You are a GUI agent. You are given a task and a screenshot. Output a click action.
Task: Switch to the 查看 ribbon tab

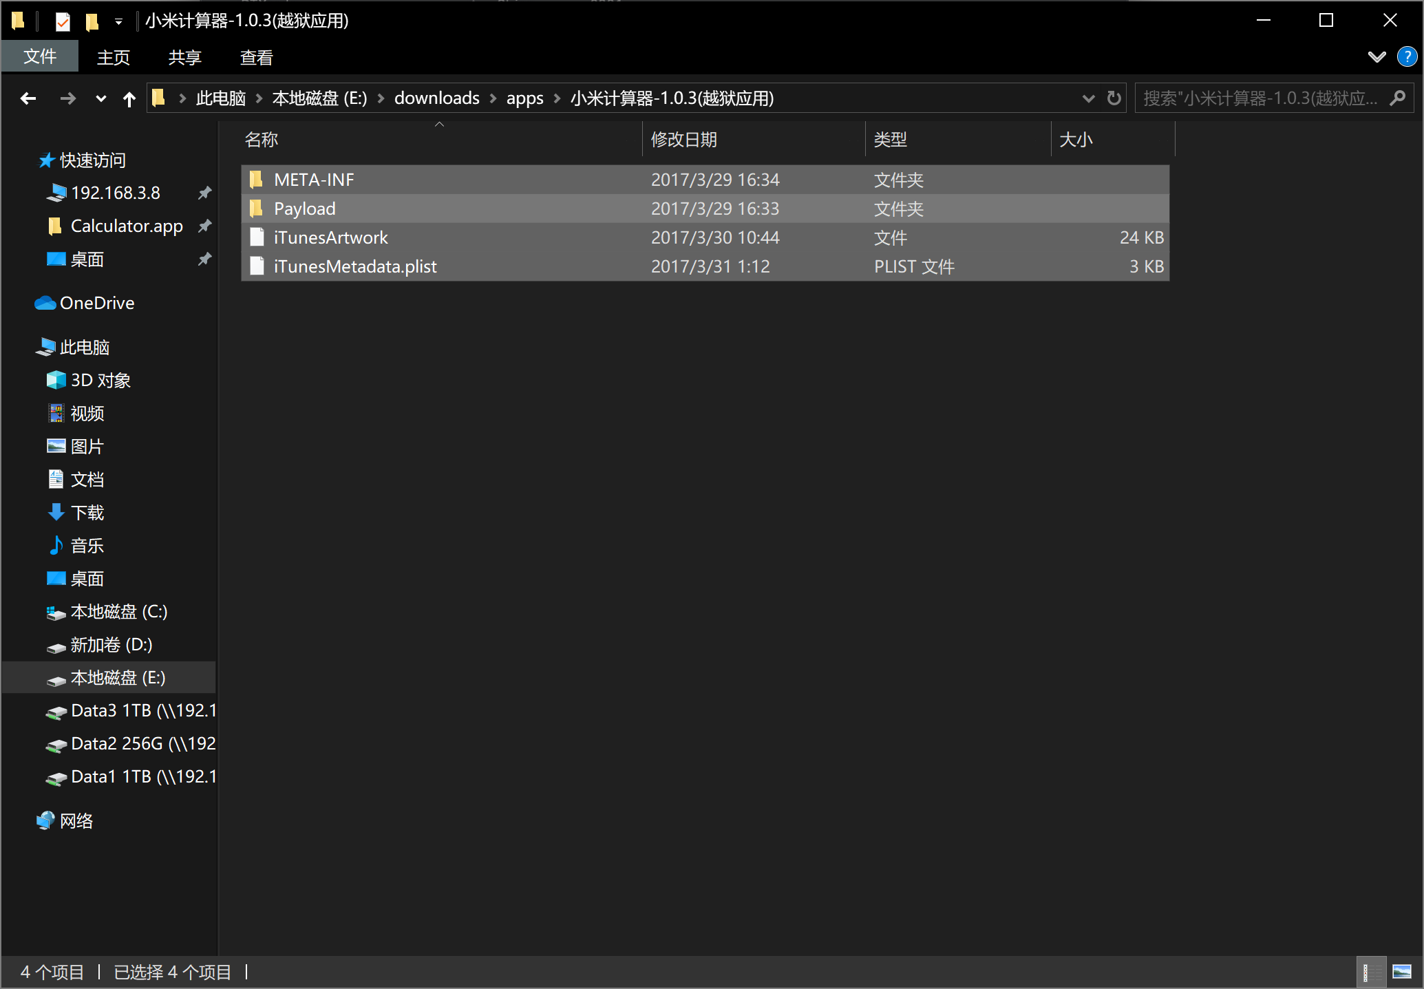coord(256,57)
